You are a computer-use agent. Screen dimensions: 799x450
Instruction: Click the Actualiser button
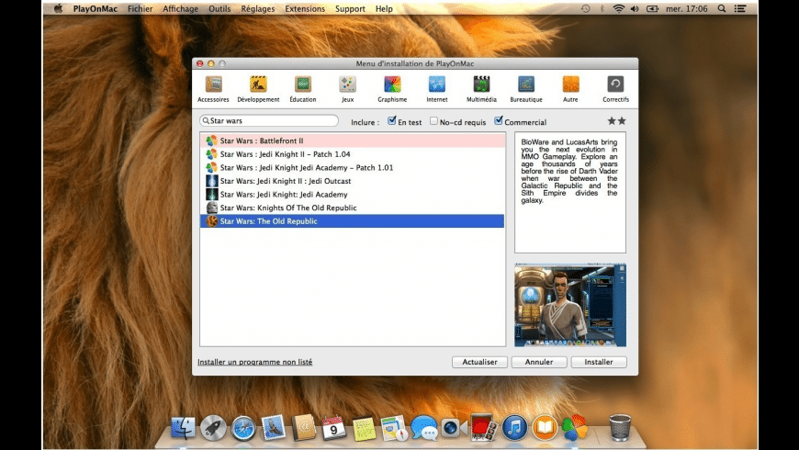[479, 362]
